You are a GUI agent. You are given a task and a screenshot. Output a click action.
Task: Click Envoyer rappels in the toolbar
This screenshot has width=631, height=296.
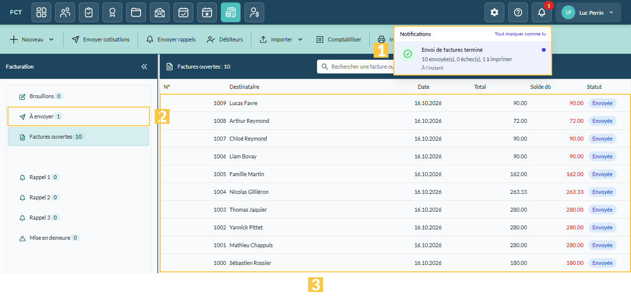coord(171,39)
